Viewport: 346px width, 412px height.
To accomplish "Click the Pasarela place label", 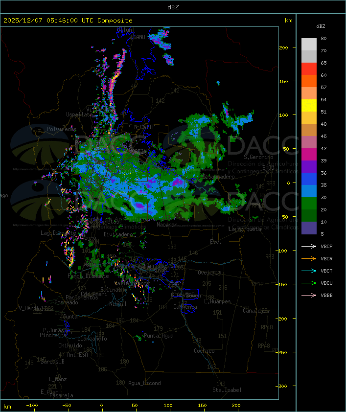I will 62,395.
